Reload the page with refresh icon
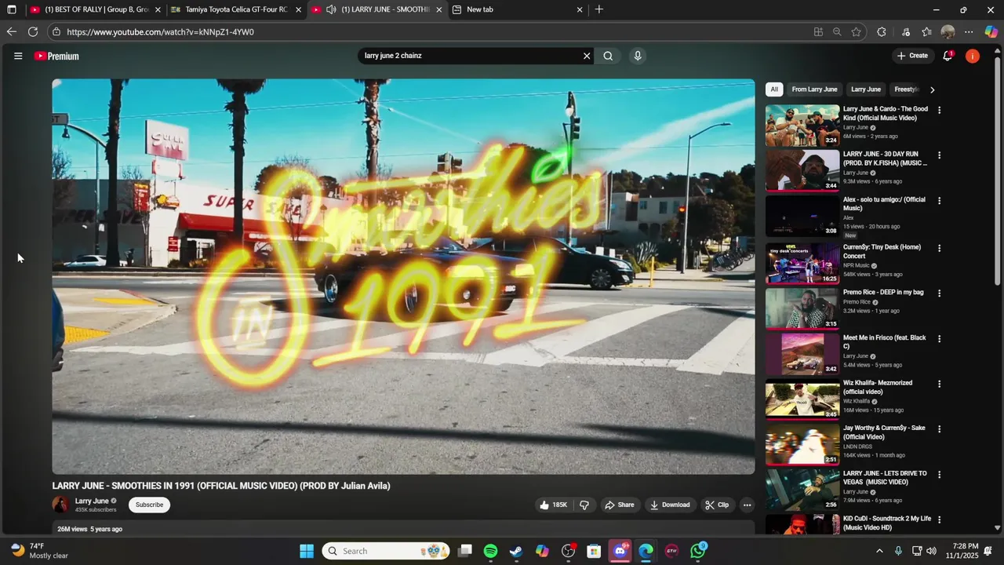Image resolution: width=1004 pixels, height=565 pixels. point(33,32)
